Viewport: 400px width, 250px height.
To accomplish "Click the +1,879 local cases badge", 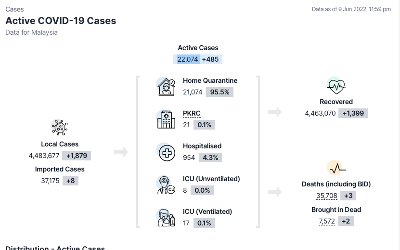I will 77,156.
